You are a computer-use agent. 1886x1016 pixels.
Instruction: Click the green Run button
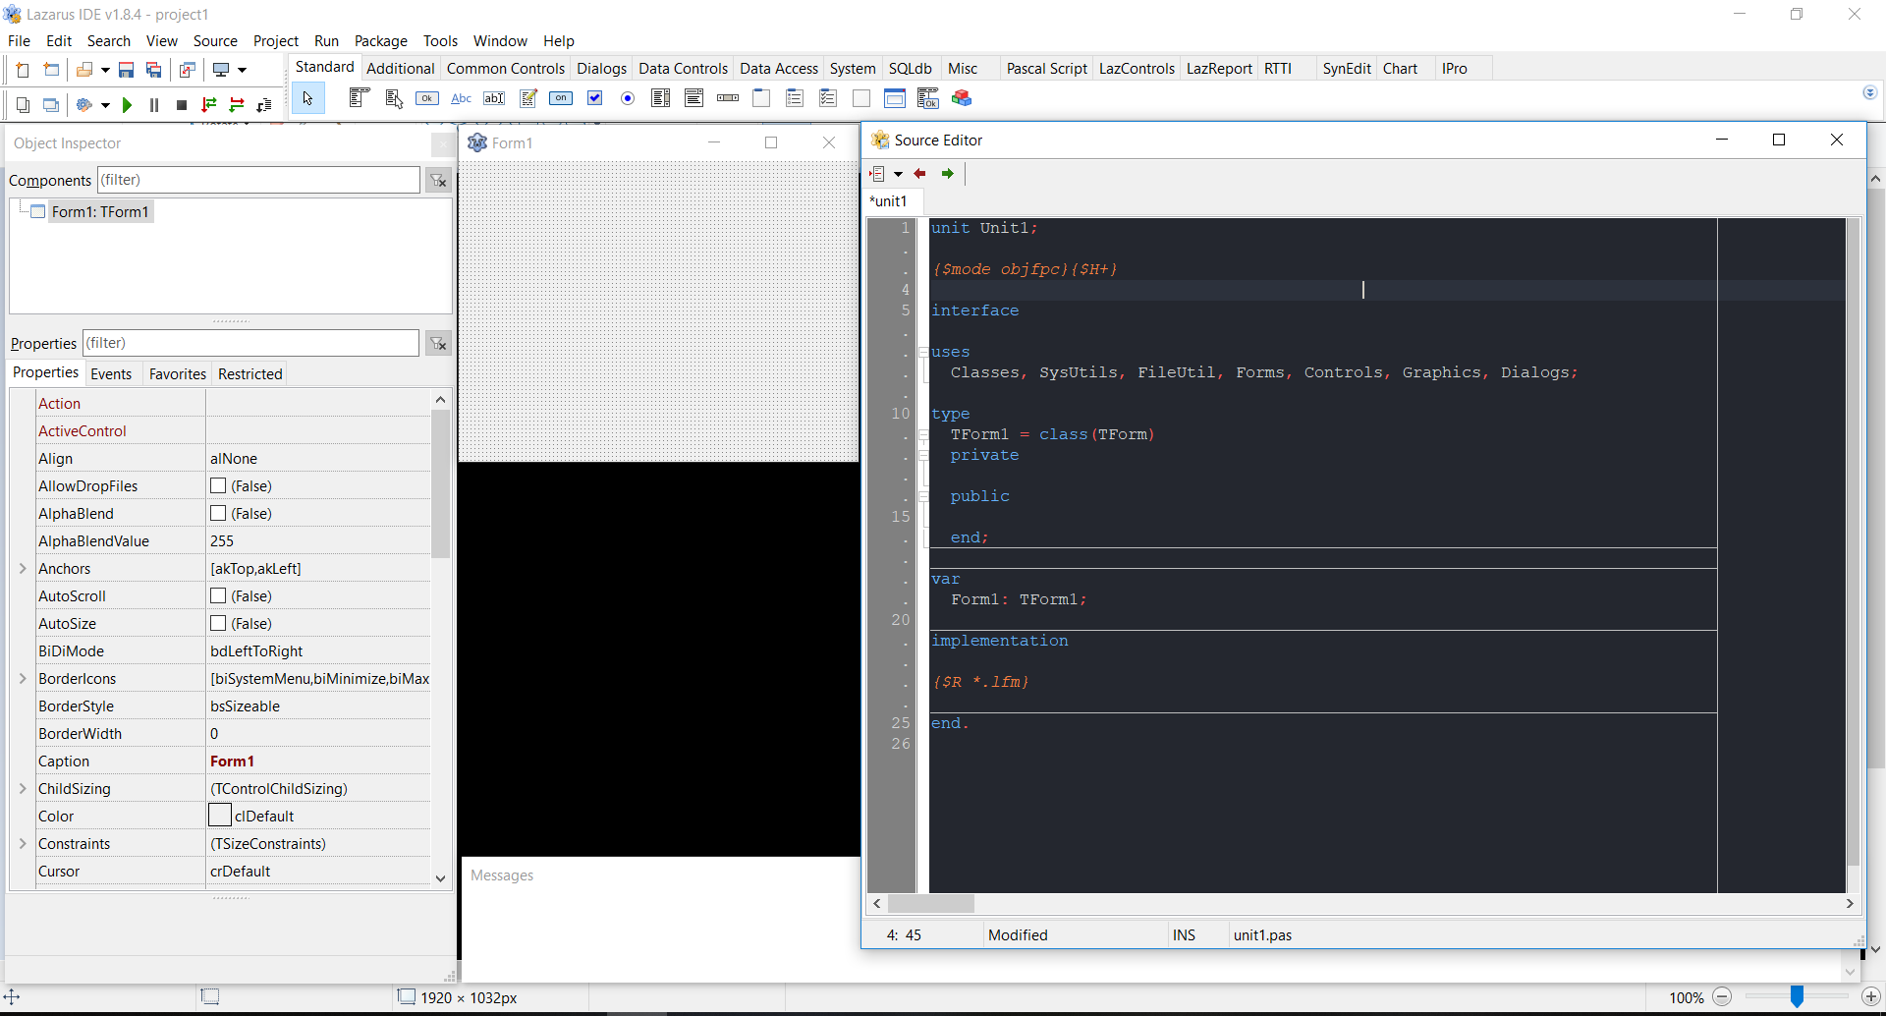(x=127, y=105)
